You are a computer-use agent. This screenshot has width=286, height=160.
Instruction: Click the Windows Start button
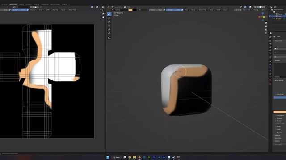click(108, 157)
